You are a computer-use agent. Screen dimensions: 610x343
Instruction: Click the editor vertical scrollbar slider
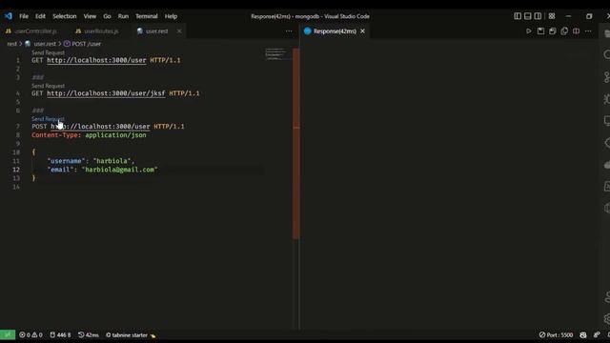pos(296,143)
